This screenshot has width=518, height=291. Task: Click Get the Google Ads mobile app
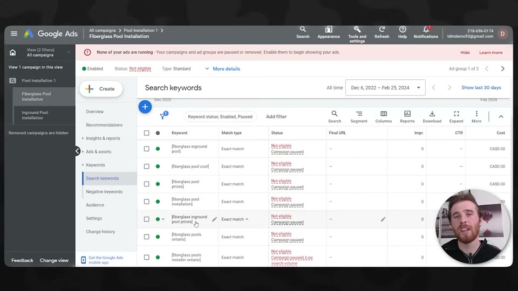coord(106,260)
